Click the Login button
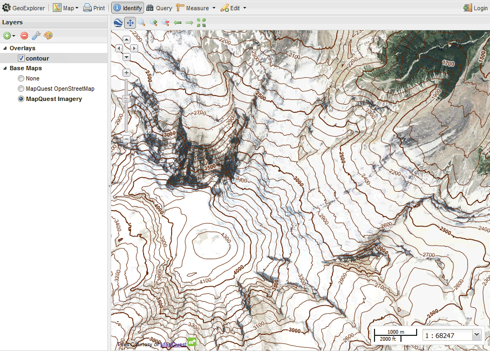This screenshot has width=490, height=351. (475, 8)
